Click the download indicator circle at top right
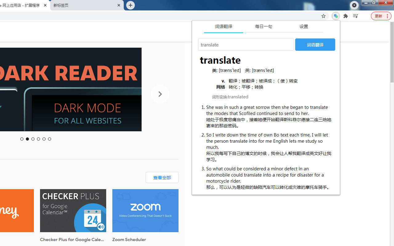Screen dimensions: 394x246 click(x=354, y=5)
